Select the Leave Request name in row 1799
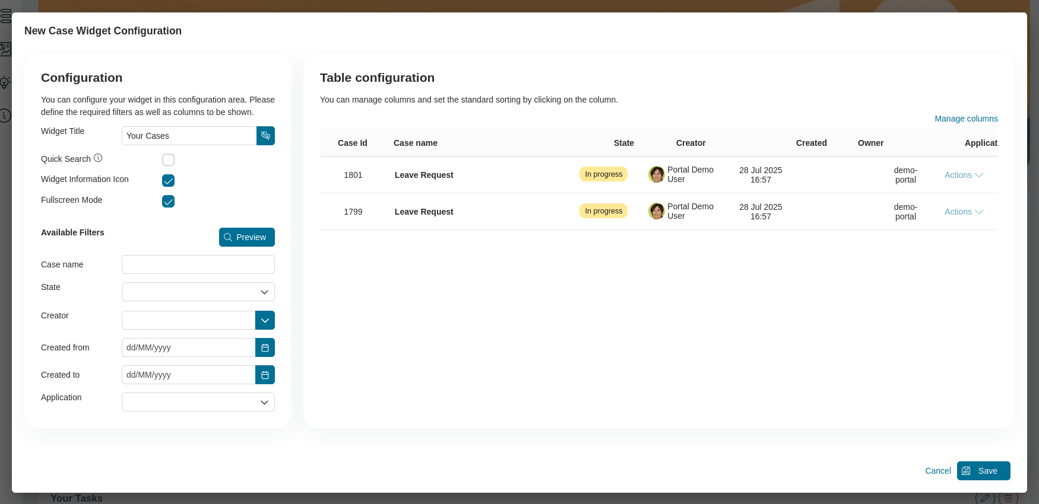Screen dimensions: 1039x504 [424, 212]
